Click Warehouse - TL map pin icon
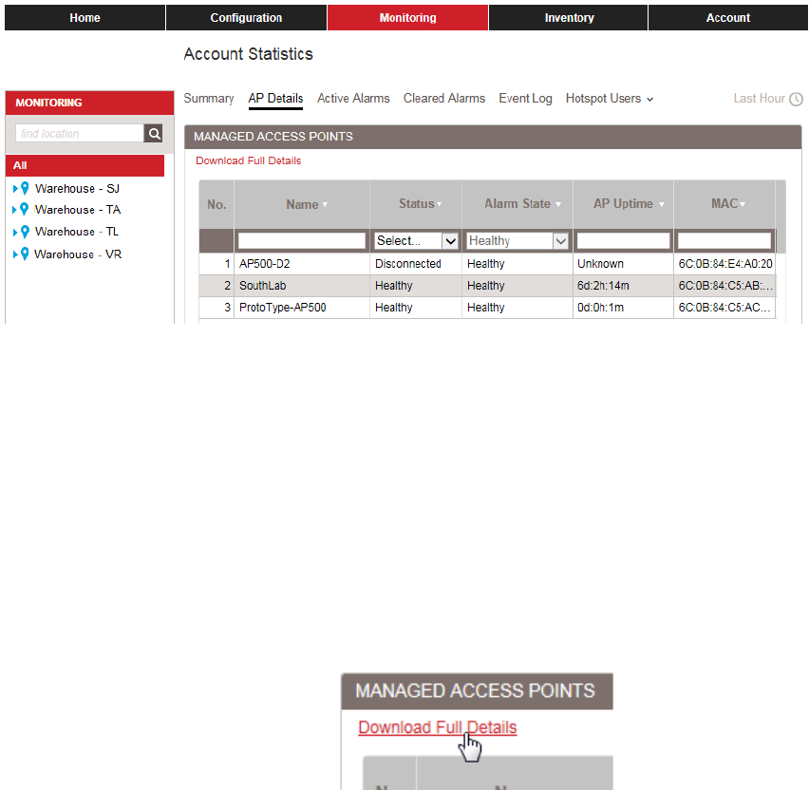Screen dimensions: 809x790 (x=25, y=232)
